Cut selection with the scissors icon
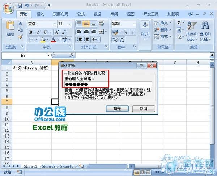The width and height of the screenshot is (217, 176). (x=20, y=23)
